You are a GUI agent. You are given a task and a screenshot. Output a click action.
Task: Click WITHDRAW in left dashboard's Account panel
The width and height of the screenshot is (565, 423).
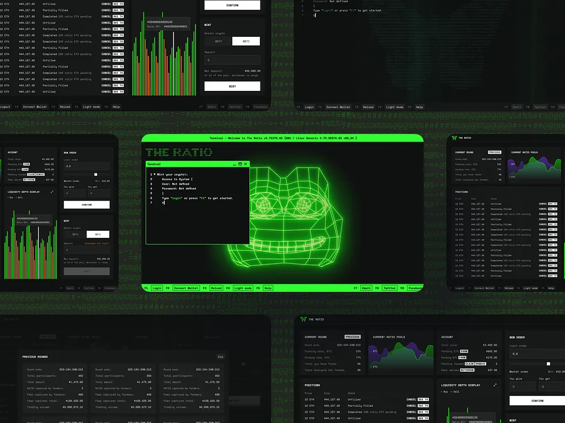coord(29,180)
